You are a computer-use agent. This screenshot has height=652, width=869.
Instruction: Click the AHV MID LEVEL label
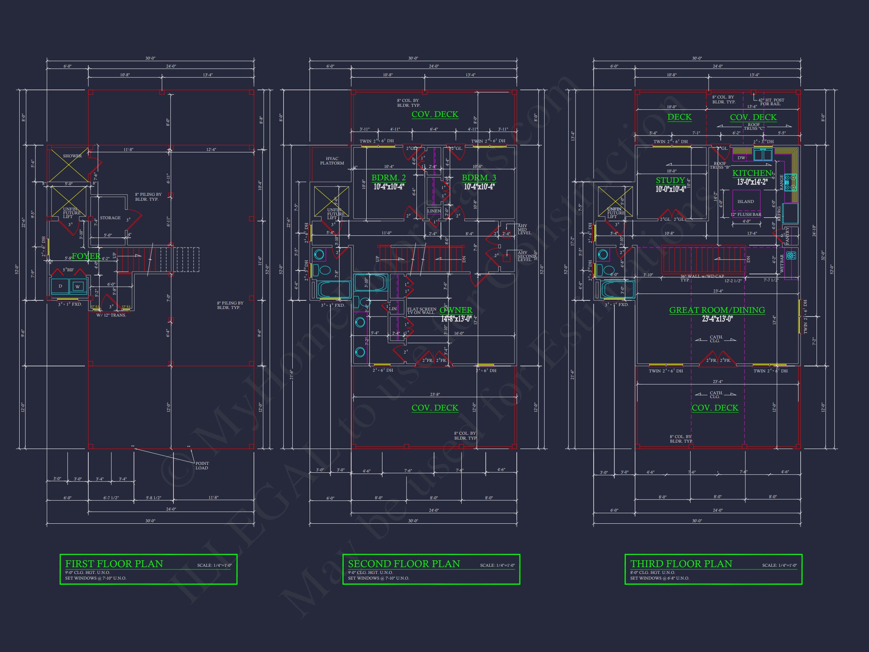point(525,229)
